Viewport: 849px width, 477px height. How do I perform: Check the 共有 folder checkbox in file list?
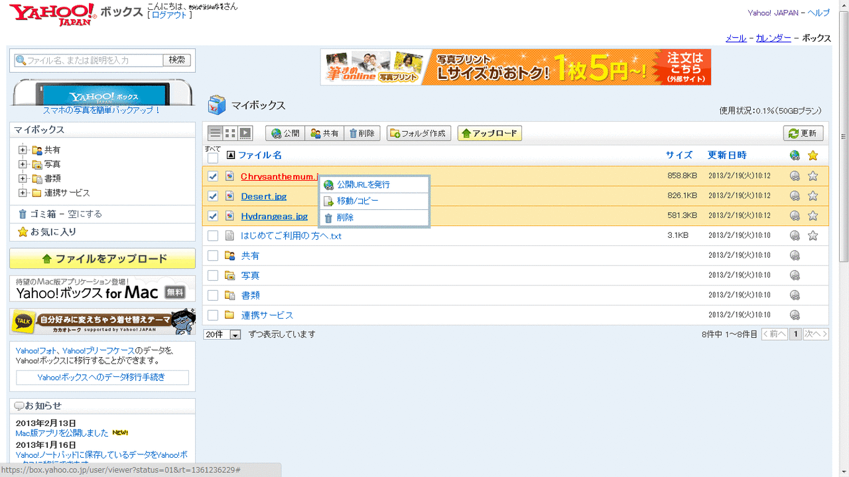(213, 256)
